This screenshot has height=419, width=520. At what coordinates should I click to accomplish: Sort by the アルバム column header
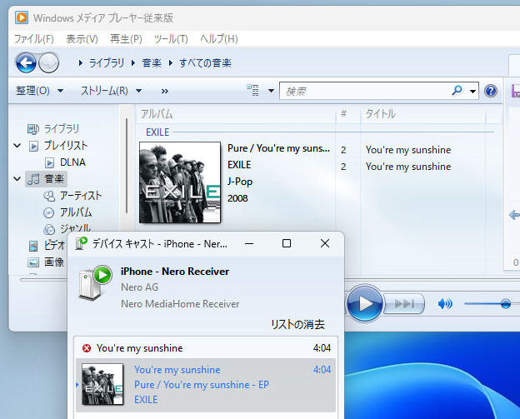point(236,114)
